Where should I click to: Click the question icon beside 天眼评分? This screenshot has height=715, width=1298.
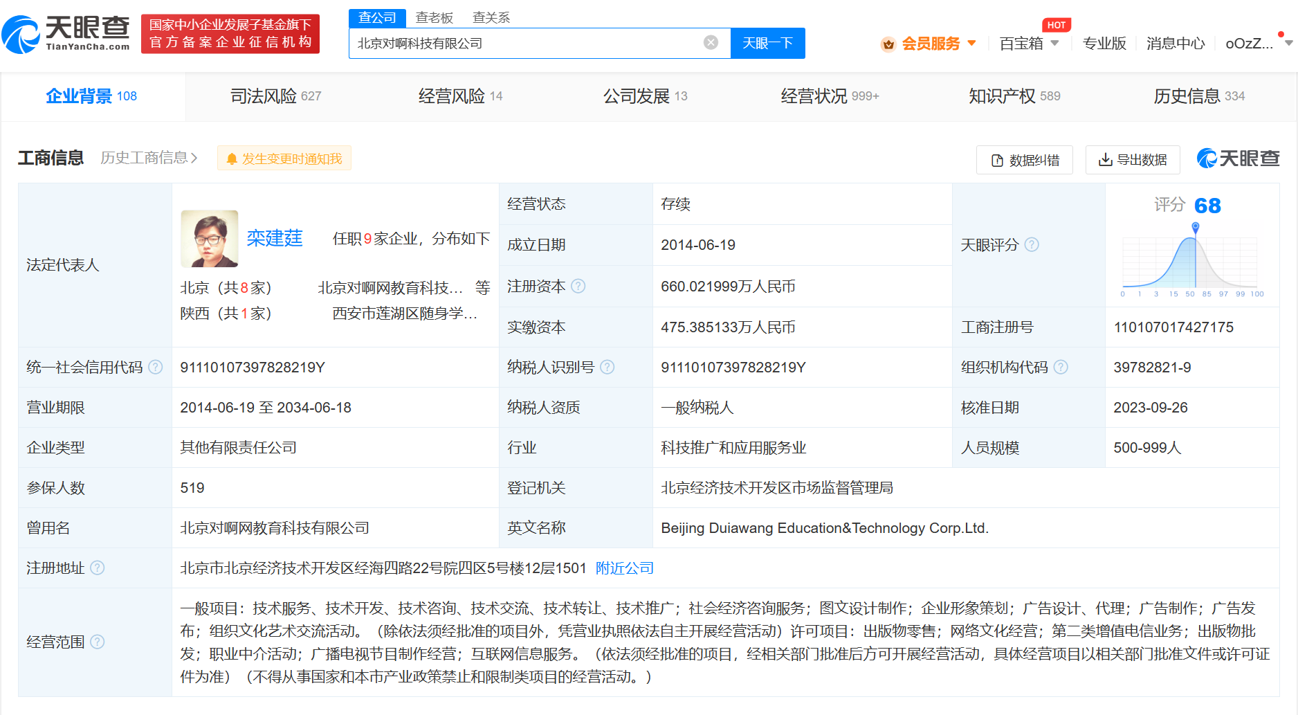tap(1032, 244)
